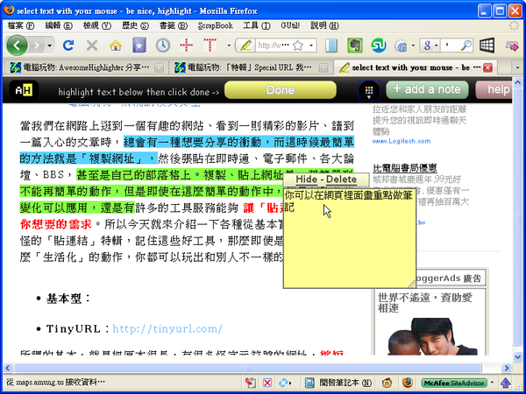Expand the blue diamond status icon arrow
The width and height of the screenshot is (526, 394).
290,383
